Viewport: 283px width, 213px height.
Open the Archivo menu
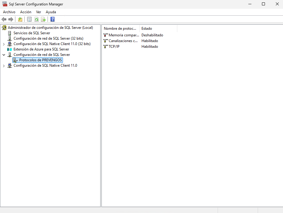(x=9, y=12)
